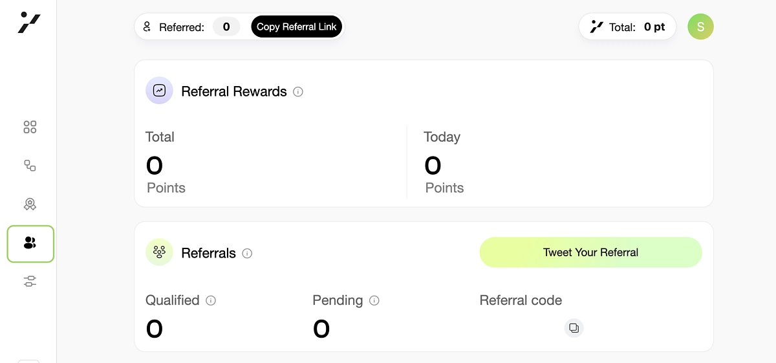This screenshot has height=363, width=776.
Task: Open the linked squares sidebar icon
Action: point(30,166)
